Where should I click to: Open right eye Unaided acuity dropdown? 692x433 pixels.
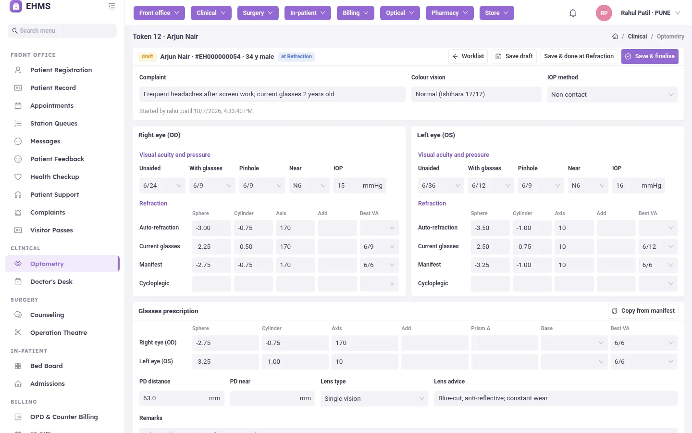(162, 185)
